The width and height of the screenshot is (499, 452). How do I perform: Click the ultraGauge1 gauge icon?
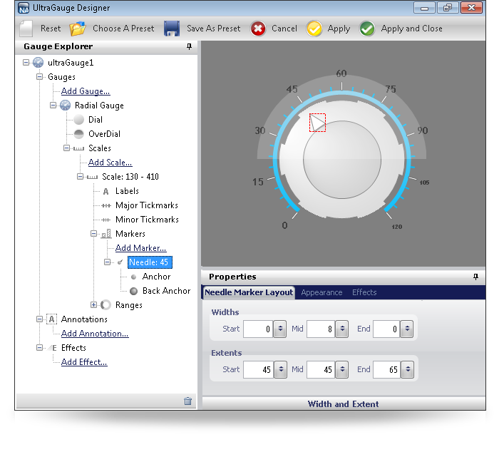38,63
